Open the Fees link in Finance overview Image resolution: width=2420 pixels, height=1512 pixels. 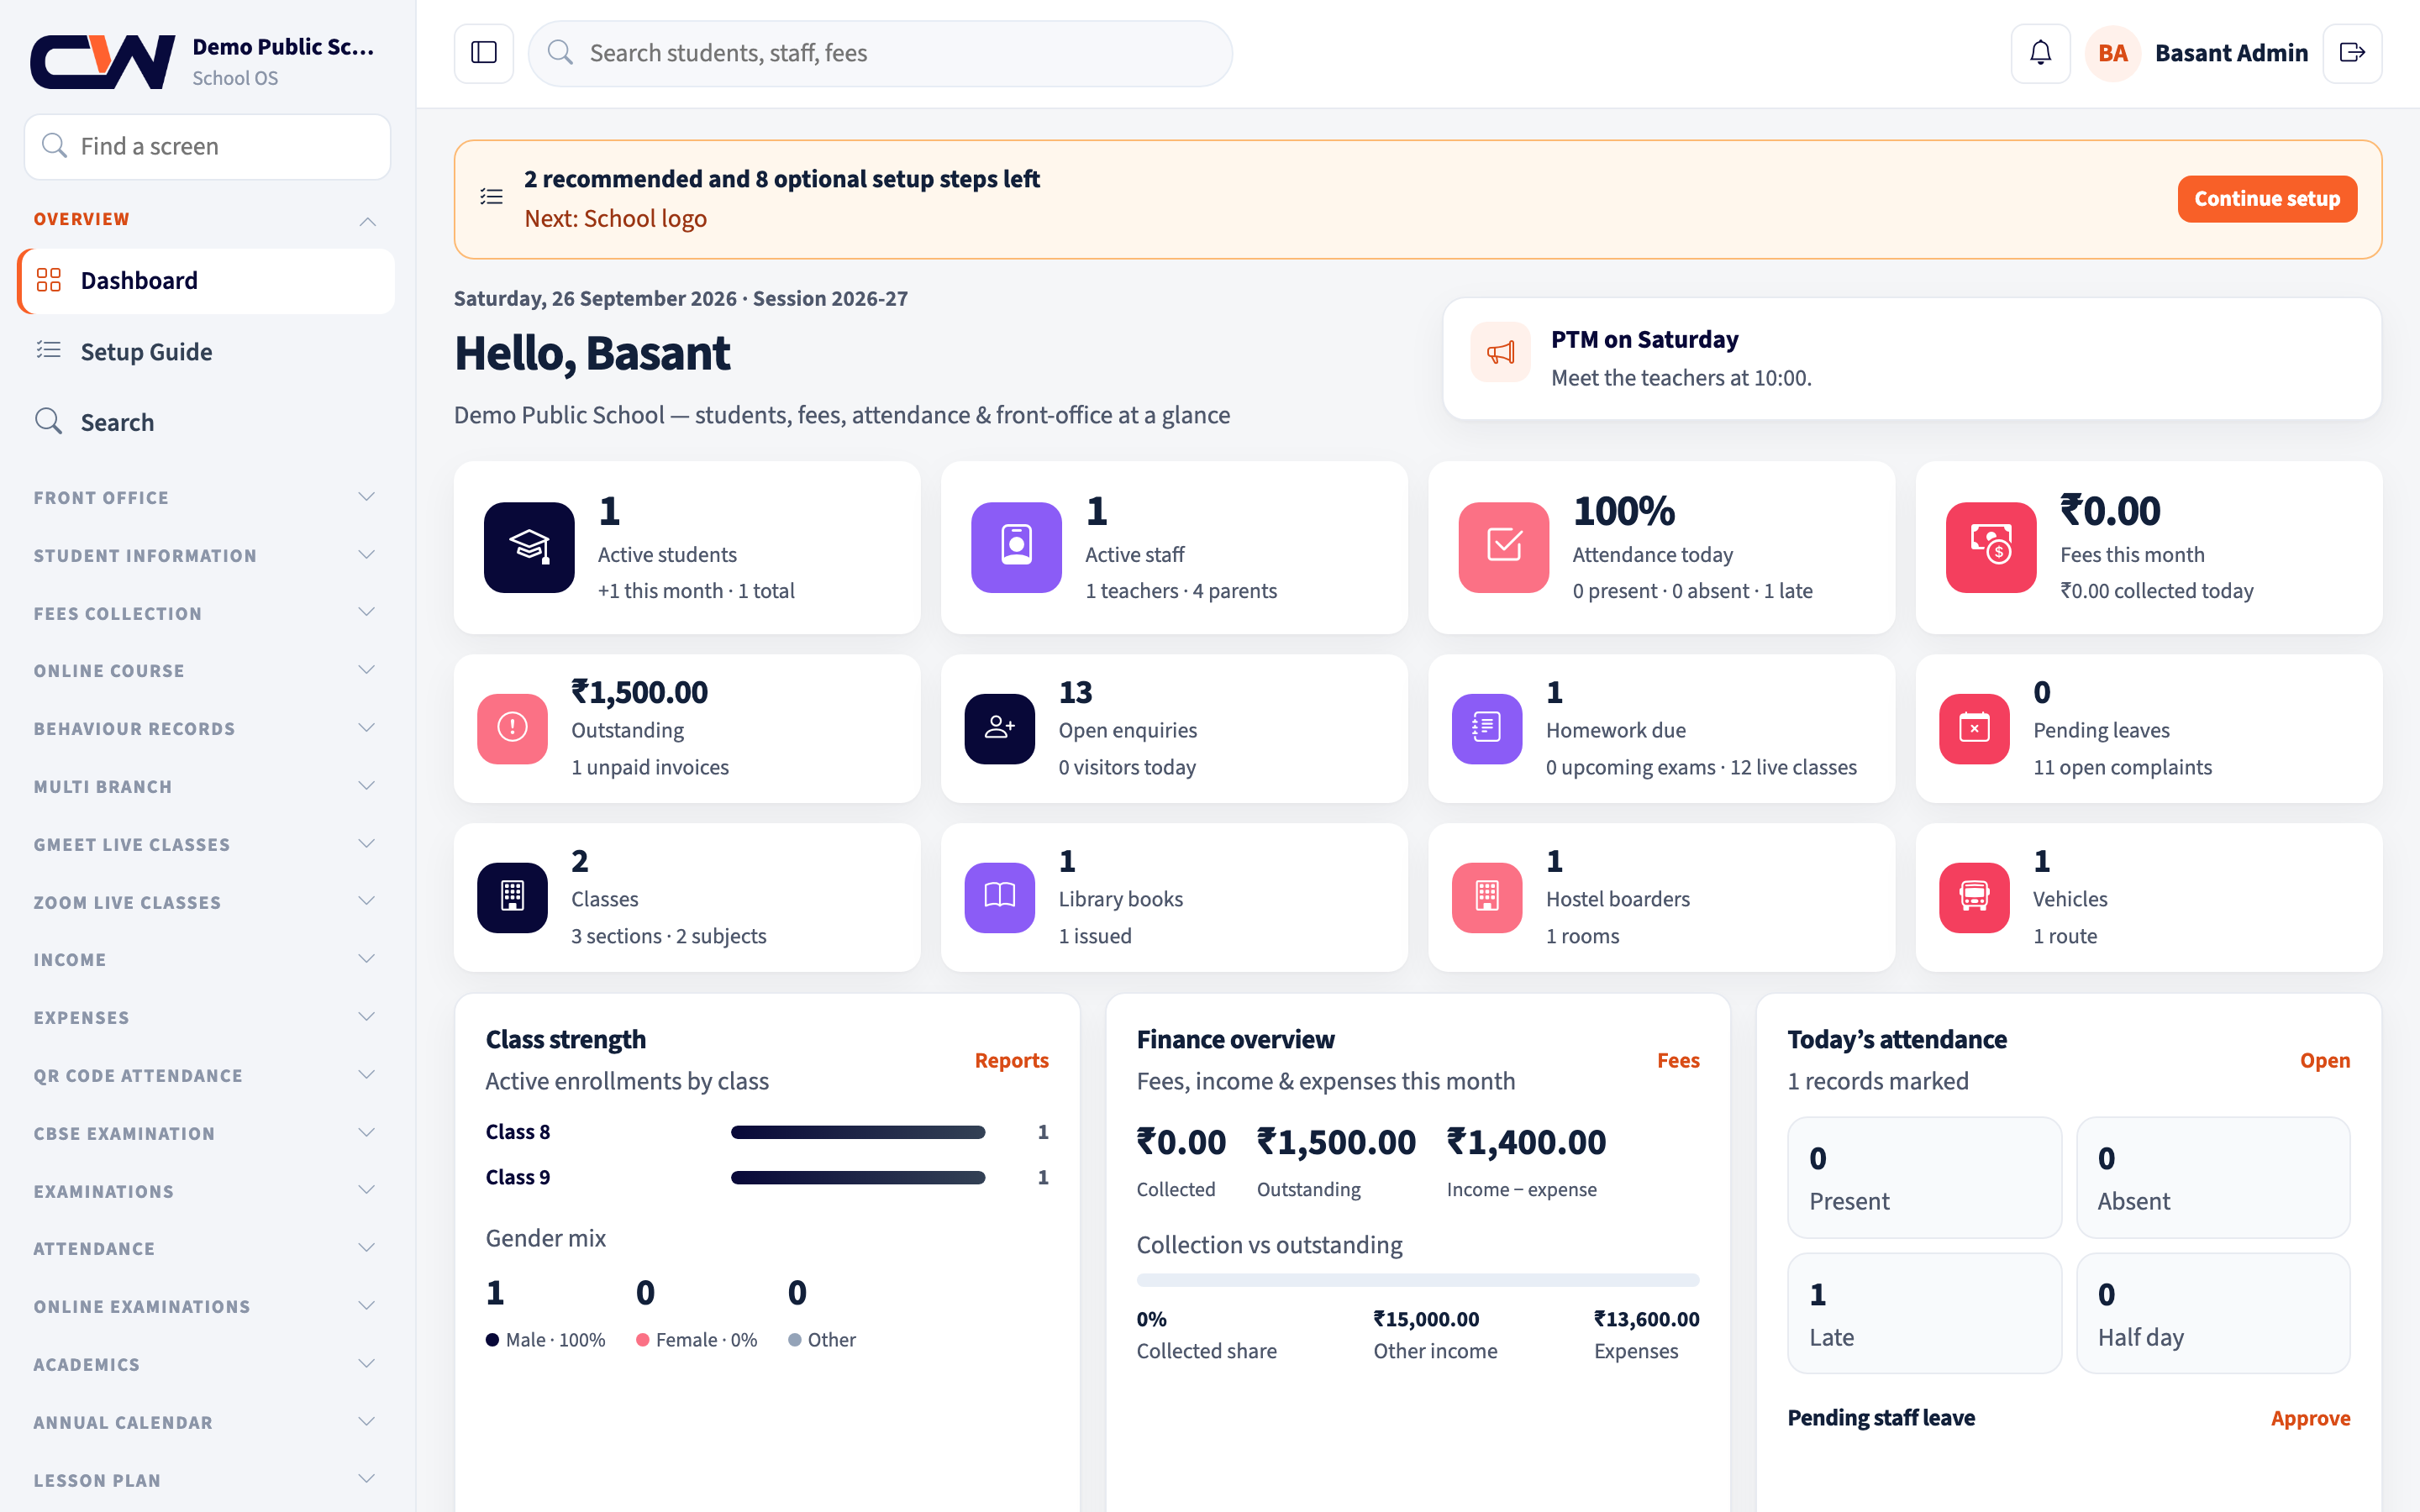click(x=1678, y=1060)
